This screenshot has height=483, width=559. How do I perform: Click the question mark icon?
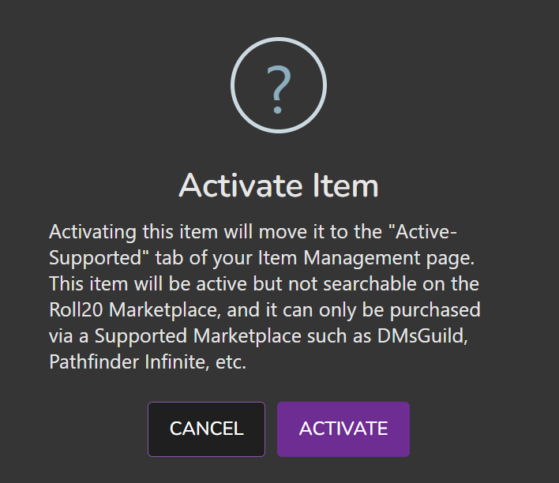pos(279,89)
